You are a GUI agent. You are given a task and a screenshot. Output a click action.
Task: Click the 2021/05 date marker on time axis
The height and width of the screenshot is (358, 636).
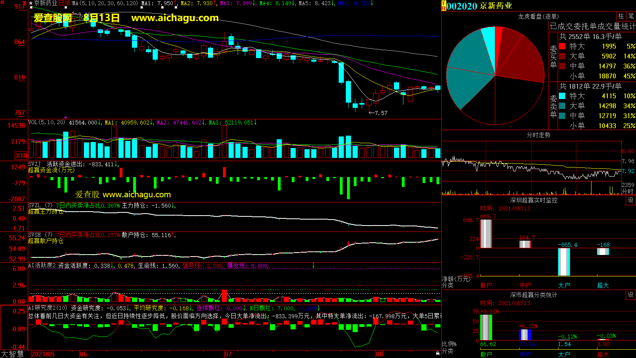[43, 354]
